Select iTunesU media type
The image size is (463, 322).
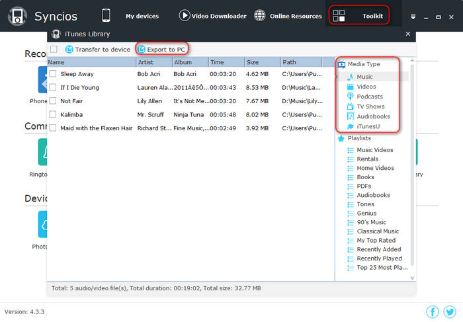pos(368,126)
